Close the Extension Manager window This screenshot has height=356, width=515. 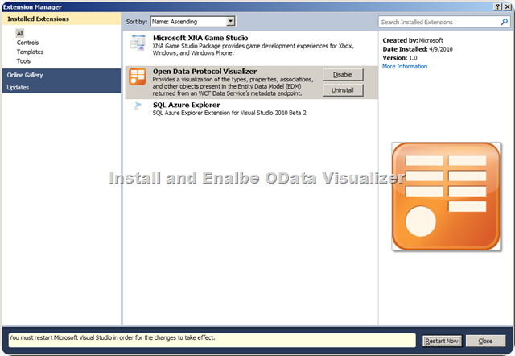point(507,6)
